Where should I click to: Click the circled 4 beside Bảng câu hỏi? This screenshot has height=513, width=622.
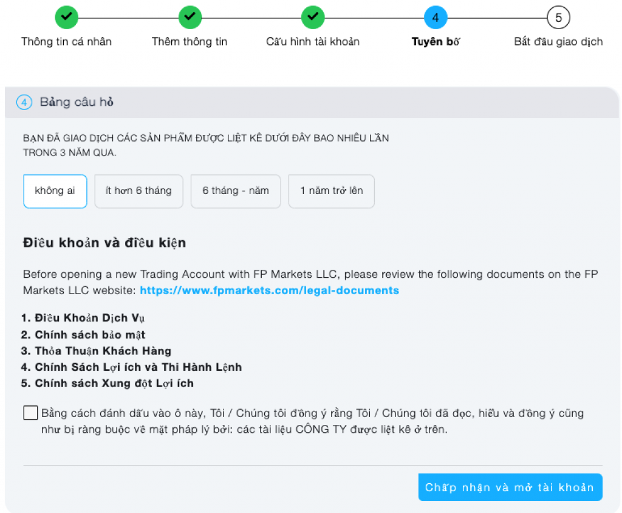(24, 102)
